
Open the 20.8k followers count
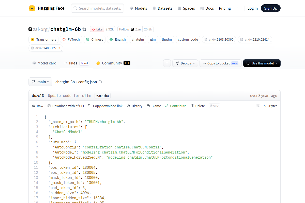[x=148, y=29]
